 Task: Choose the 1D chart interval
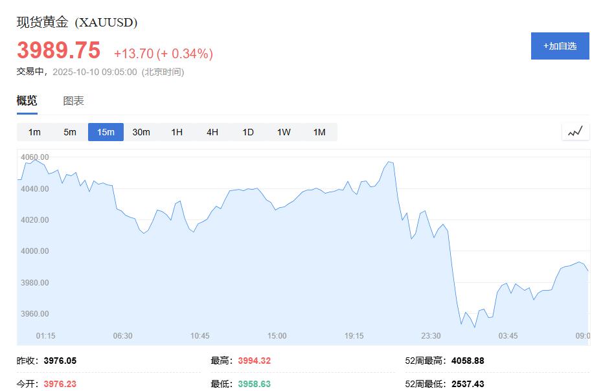[248, 132]
